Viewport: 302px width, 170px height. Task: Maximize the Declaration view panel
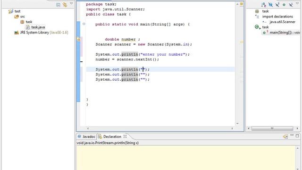pos(297,136)
